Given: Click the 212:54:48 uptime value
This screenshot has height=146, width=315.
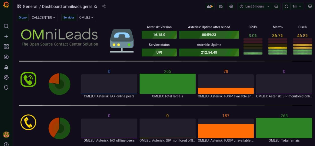Looking at the screenshot, I should [209, 53].
